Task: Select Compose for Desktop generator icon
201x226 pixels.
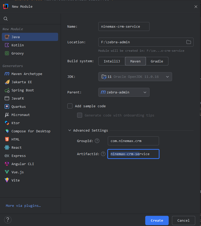Action: 7,131
